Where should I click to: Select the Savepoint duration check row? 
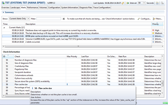coord(82,72)
